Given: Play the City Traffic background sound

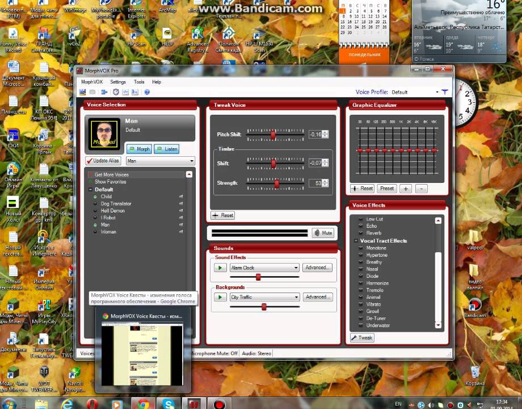Looking at the screenshot, I should click(x=220, y=297).
